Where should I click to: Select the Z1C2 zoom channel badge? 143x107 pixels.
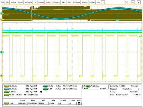point(45,86)
